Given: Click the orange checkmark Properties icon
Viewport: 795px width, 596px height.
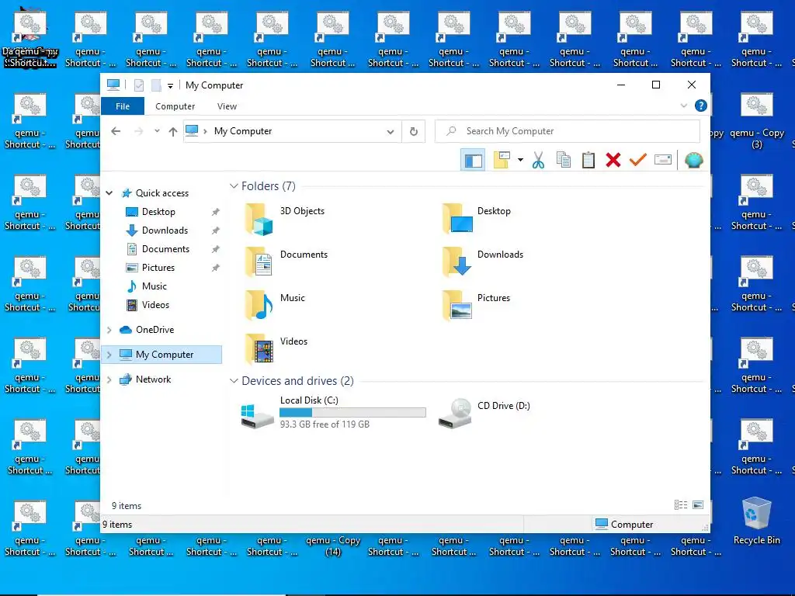Looking at the screenshot, I should click(638, 160).
